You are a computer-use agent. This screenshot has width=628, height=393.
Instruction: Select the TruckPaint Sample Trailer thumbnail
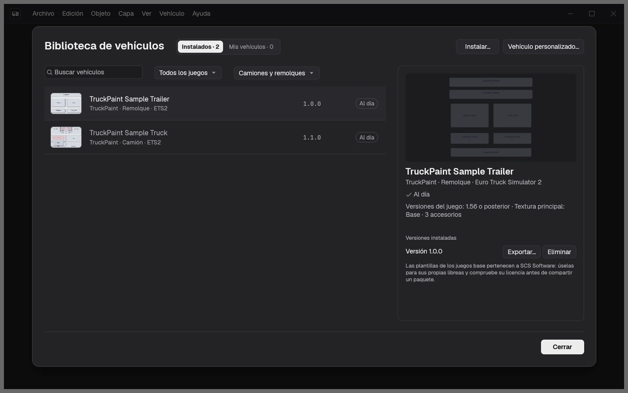click(x=66, y=103)
